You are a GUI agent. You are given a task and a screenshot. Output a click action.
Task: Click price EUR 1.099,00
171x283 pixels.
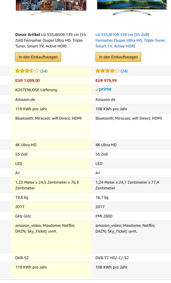(27, 81)
